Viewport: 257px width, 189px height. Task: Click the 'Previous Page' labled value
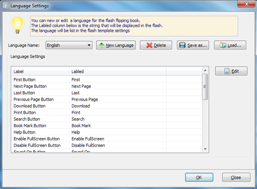pos(85,100)
